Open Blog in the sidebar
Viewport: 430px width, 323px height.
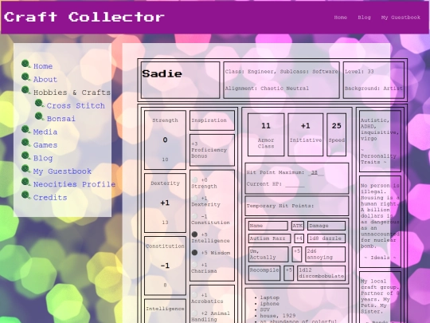coord(43,158)
